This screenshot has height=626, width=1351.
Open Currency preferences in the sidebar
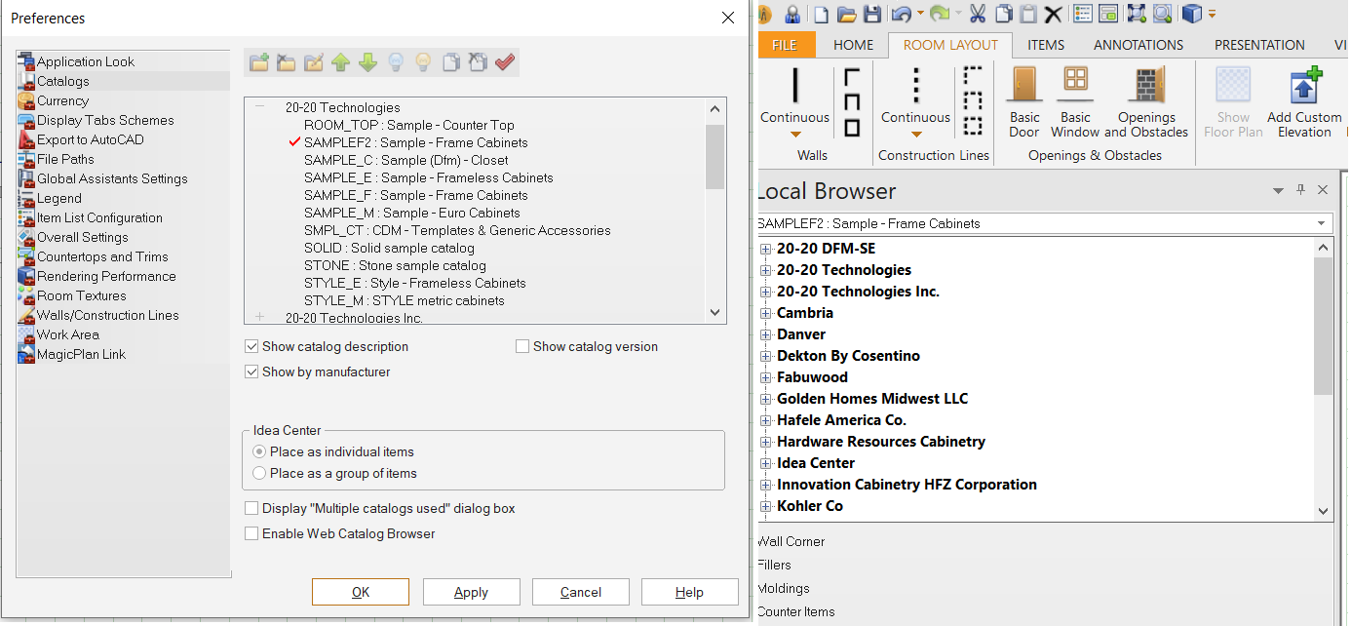62,100
